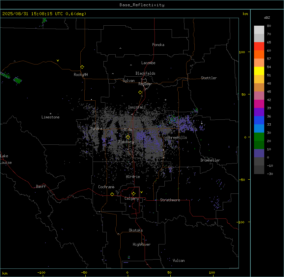
Task: Select the ThreeHills label
Action: click(x=177, y=138)
